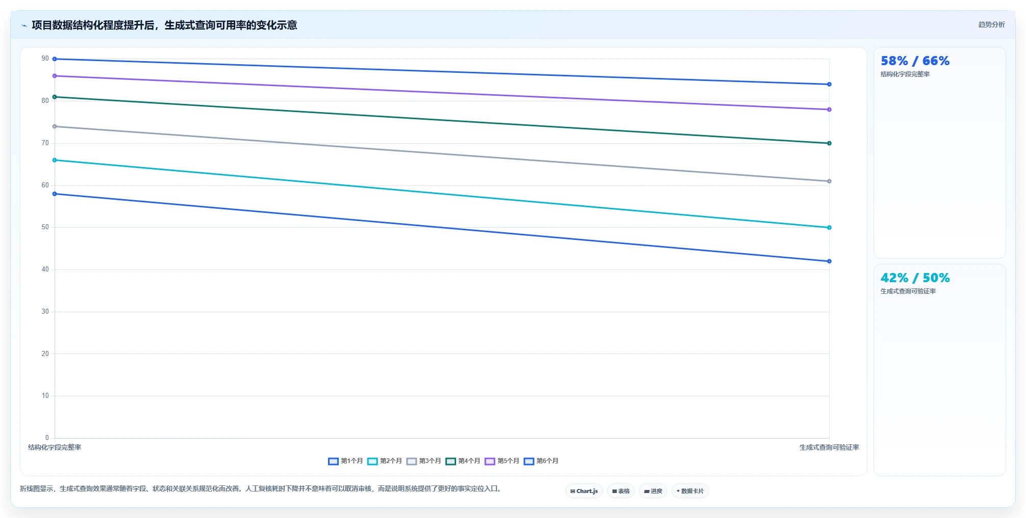Click the description text starting 折线图显示
Image resolution: width=1026 pixels, height=518 pixels.
point(261,488)
